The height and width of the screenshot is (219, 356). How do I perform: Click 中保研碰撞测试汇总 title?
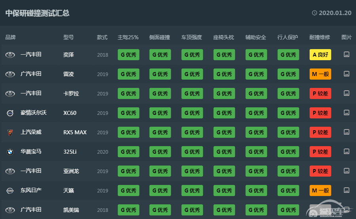(38, 13)
